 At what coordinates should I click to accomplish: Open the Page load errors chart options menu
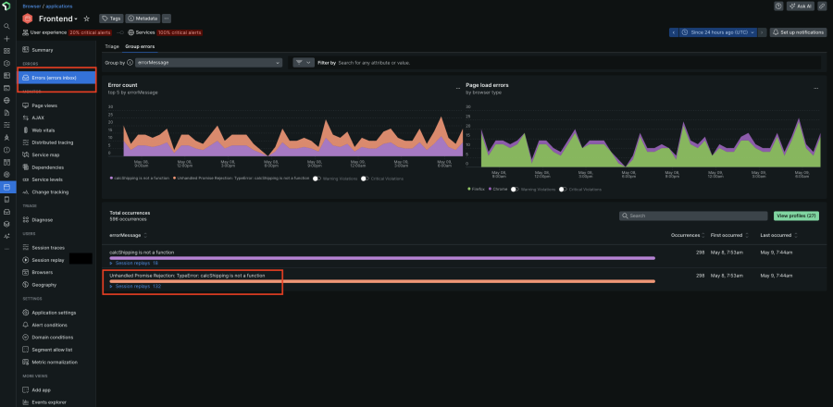pos(815,88)
